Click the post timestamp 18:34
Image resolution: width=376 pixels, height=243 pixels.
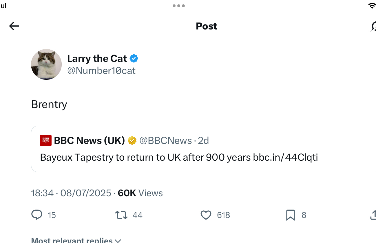pos(42,193)
